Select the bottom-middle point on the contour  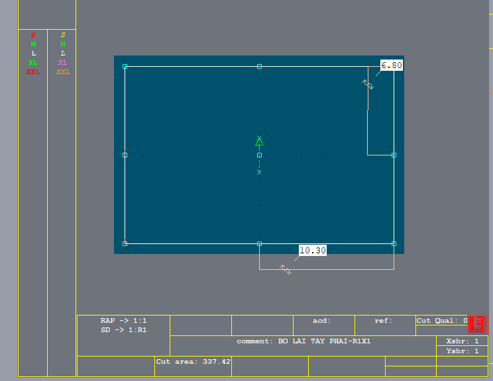point(259,243)
